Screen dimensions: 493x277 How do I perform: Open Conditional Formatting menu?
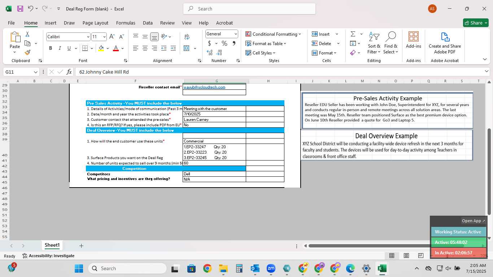pos(273,34)
